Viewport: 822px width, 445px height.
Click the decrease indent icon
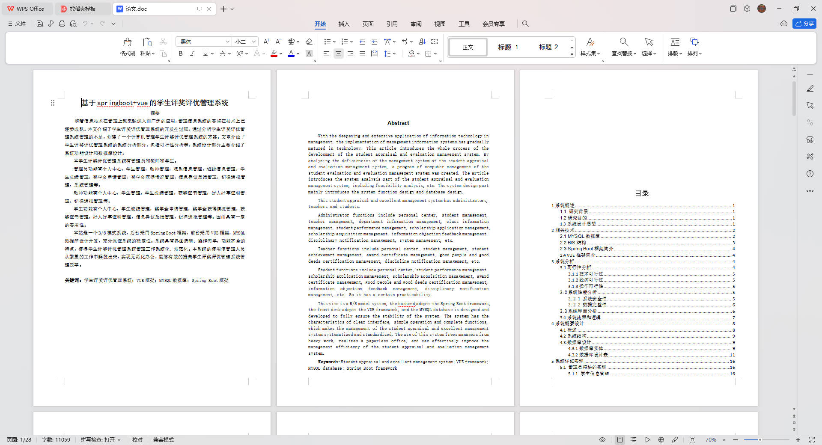coord(362,42)
